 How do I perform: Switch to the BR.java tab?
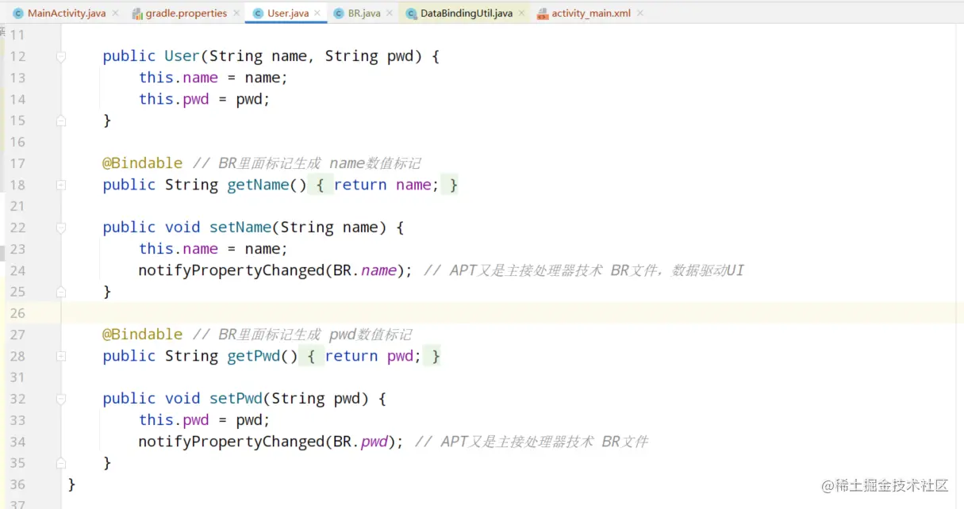(x=364, y=13)
